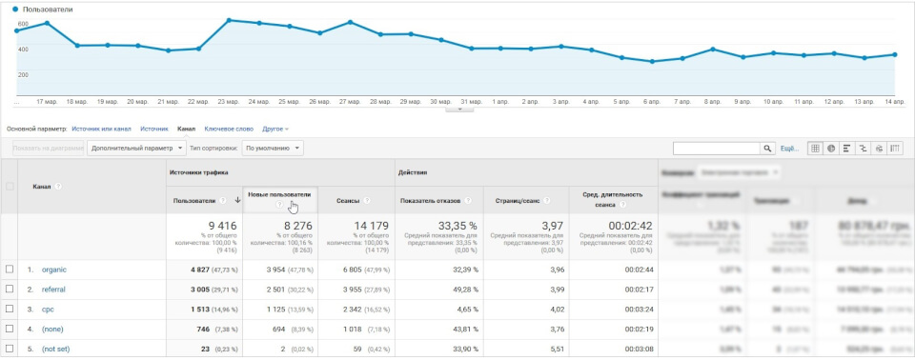Click Показать на диаграмме button
This screenshot has height=360, width=915.
49,149
